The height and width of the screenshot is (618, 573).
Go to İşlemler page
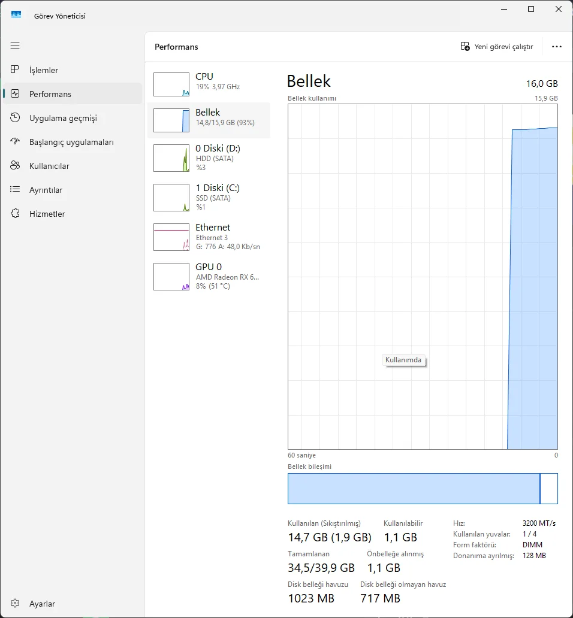coord(73,70)
